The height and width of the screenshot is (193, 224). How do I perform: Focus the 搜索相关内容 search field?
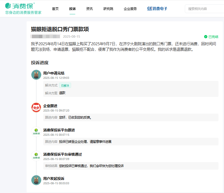pos(204,9)
